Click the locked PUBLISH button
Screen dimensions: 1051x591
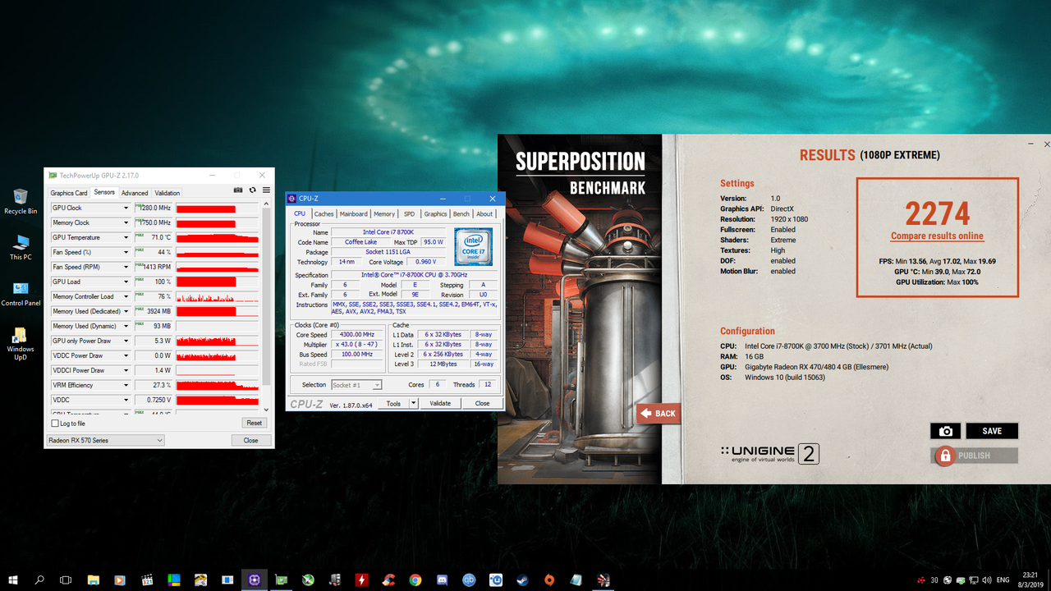tap(975, 456)
